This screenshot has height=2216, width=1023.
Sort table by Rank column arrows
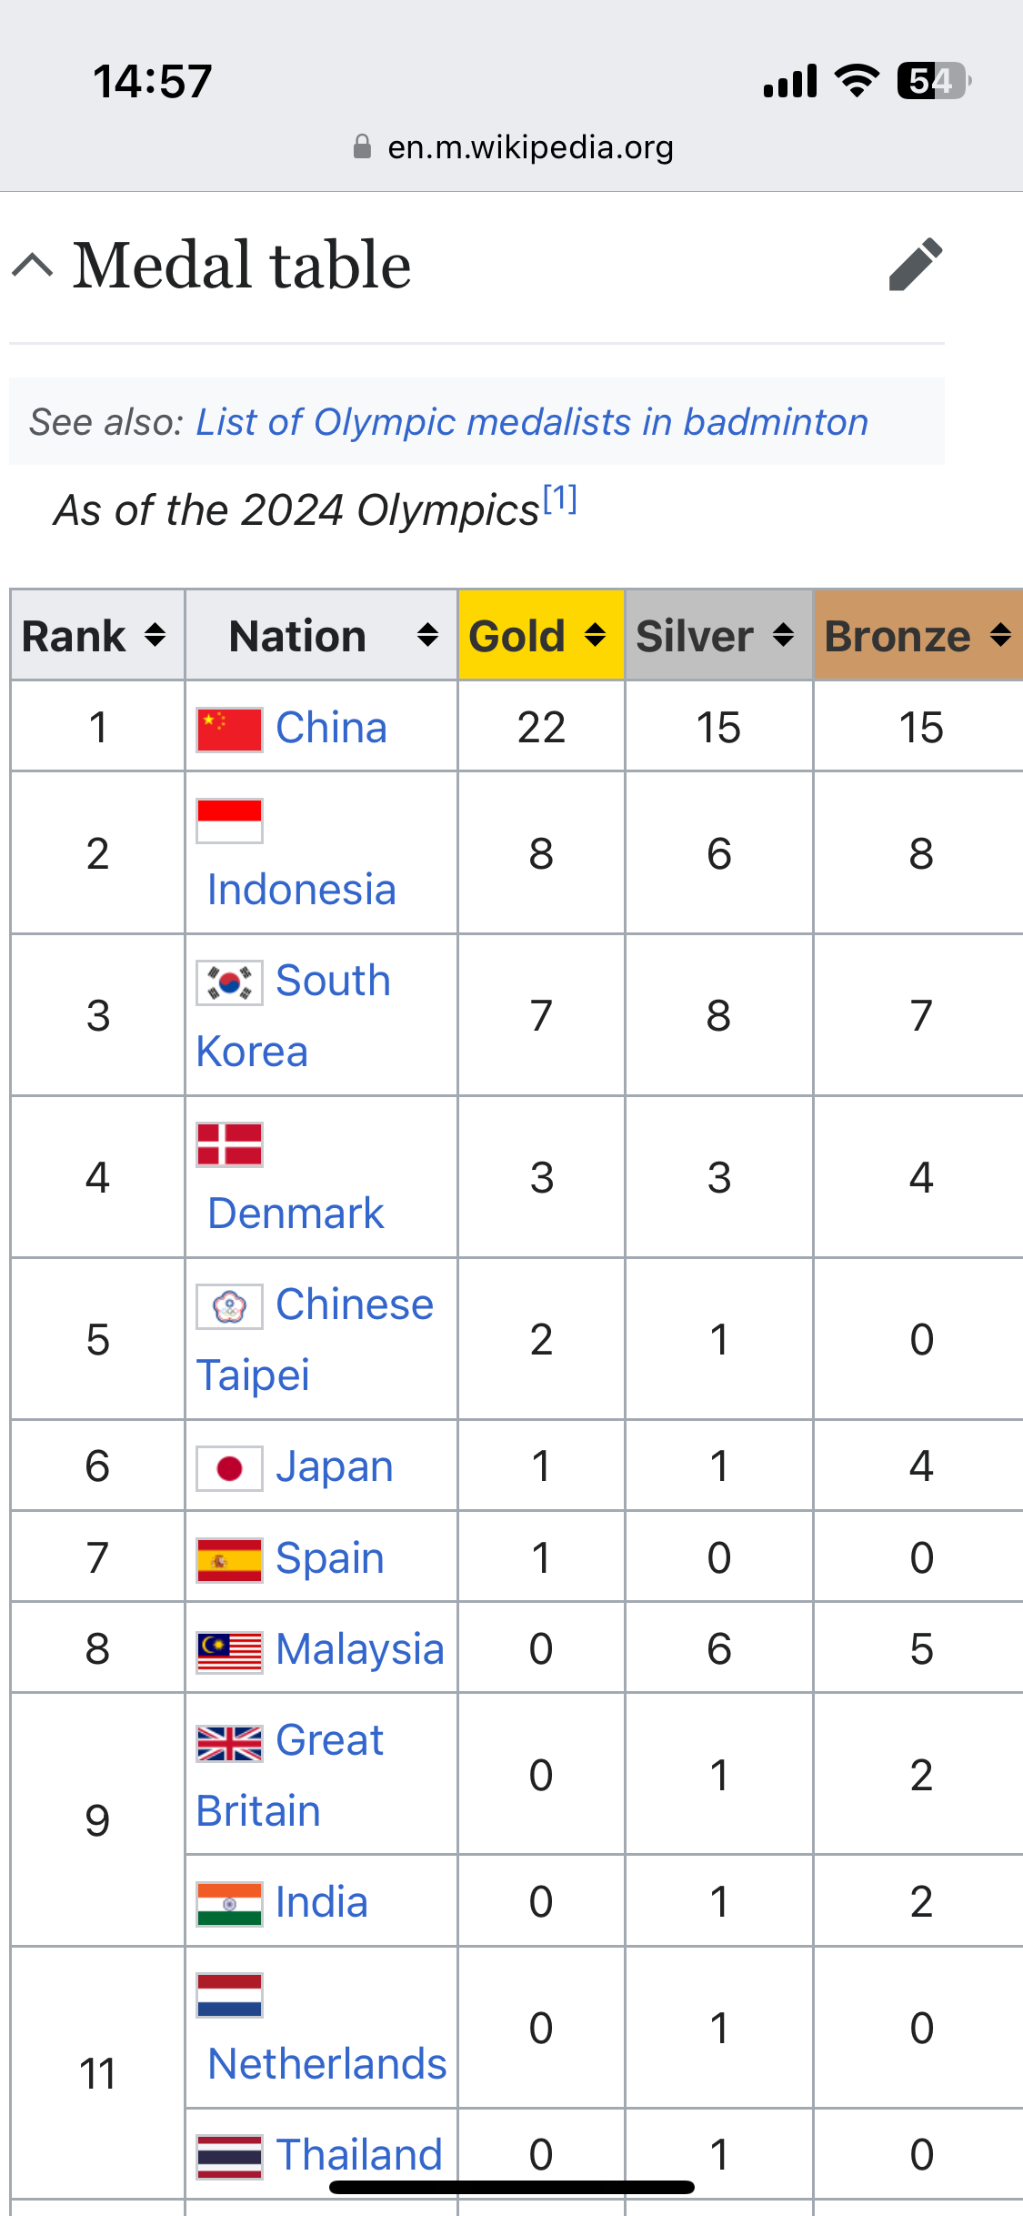pos(155,635)
